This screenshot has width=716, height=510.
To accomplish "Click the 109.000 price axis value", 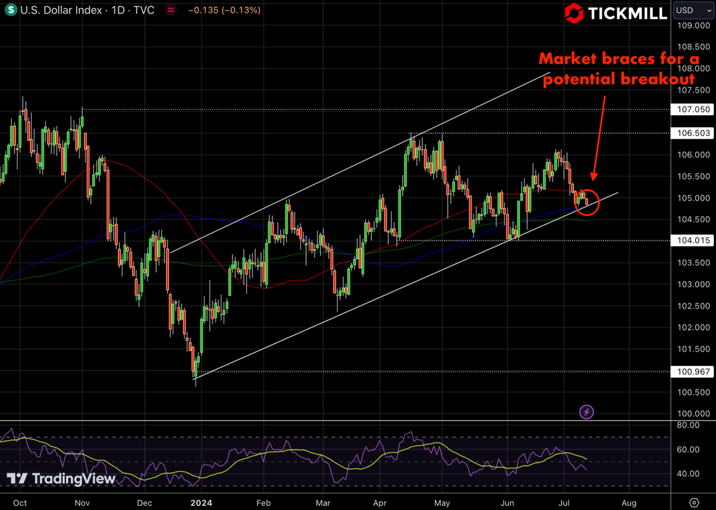I will click(693, 25).
